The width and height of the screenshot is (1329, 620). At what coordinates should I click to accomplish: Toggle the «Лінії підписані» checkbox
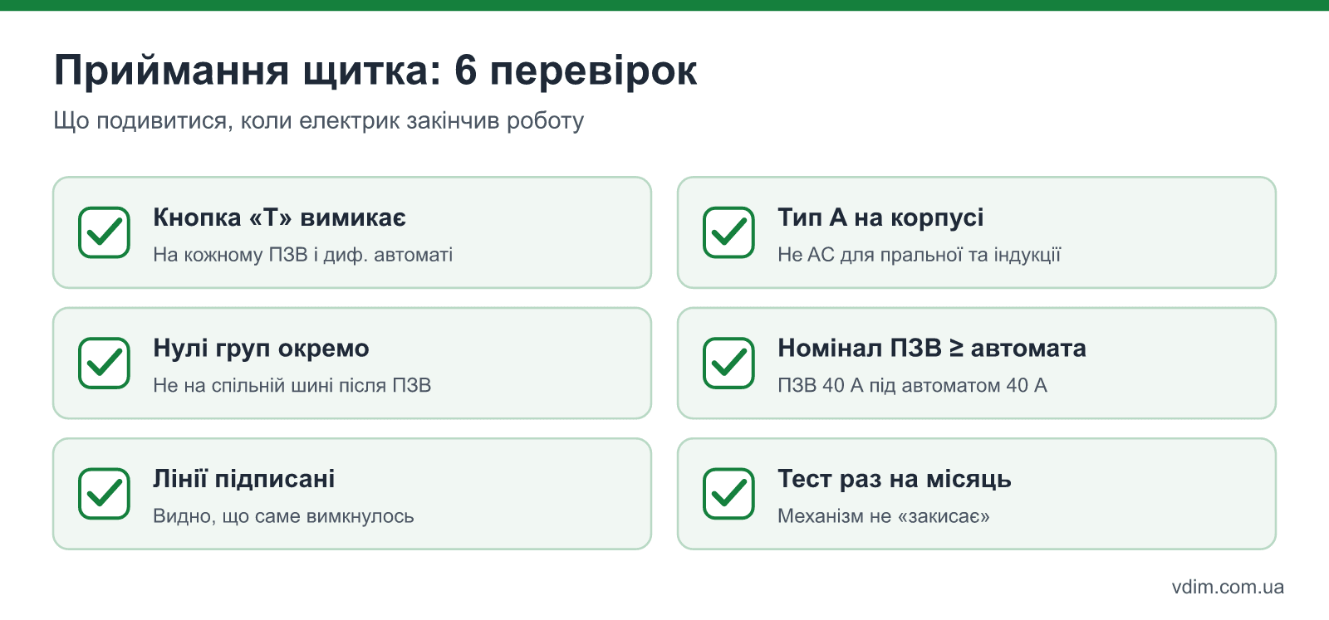click(x=104, y=494)
